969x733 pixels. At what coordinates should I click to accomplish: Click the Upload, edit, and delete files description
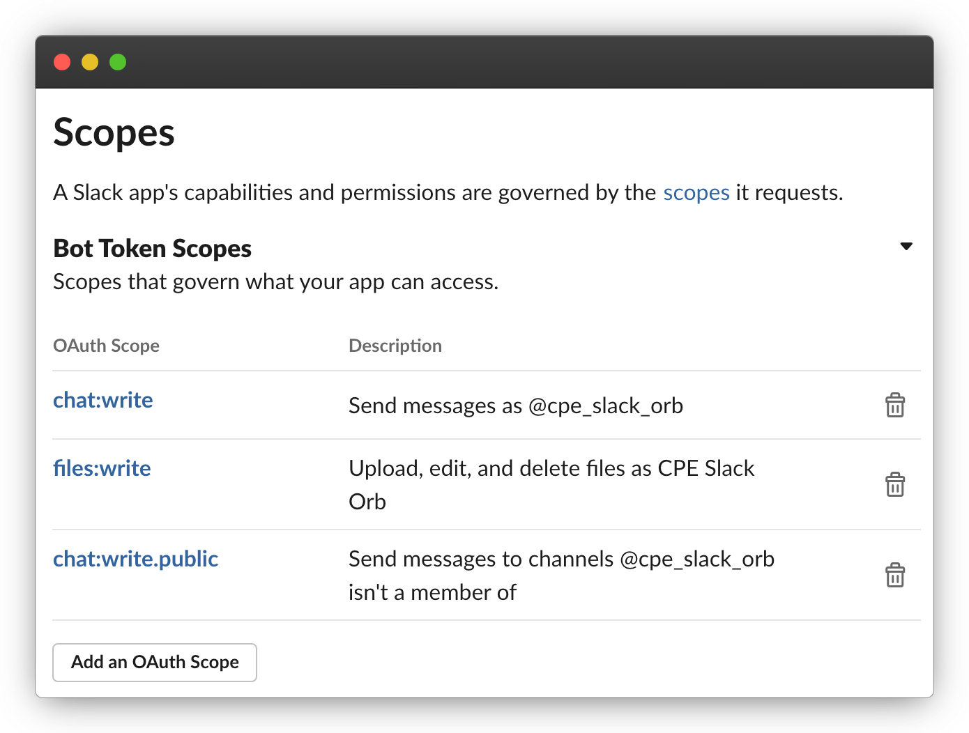coord(551,485)
